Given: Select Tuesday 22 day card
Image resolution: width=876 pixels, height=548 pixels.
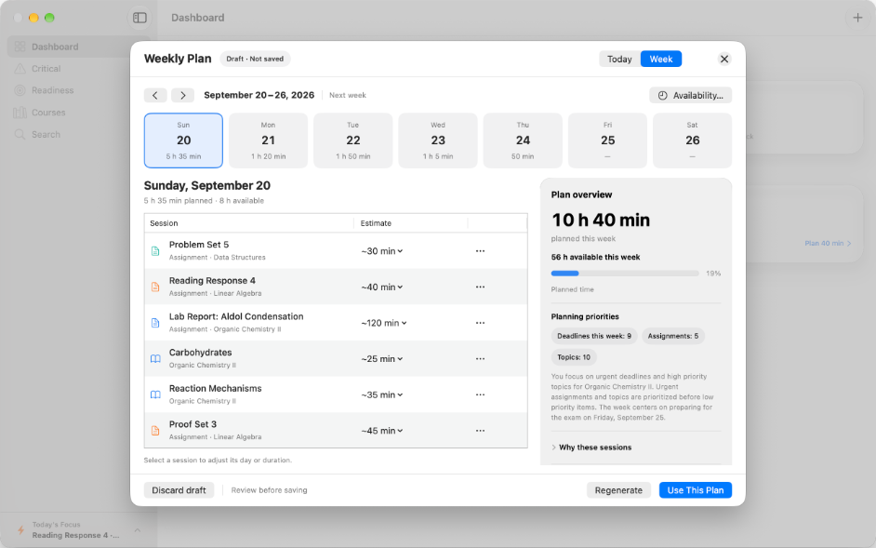Looking at the screenshot, I should pyautogui.click(x=353, y=140).
